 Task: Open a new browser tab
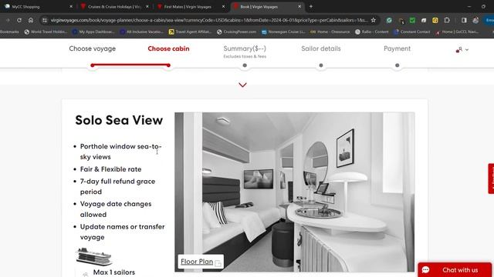click(x=310, y=7)
